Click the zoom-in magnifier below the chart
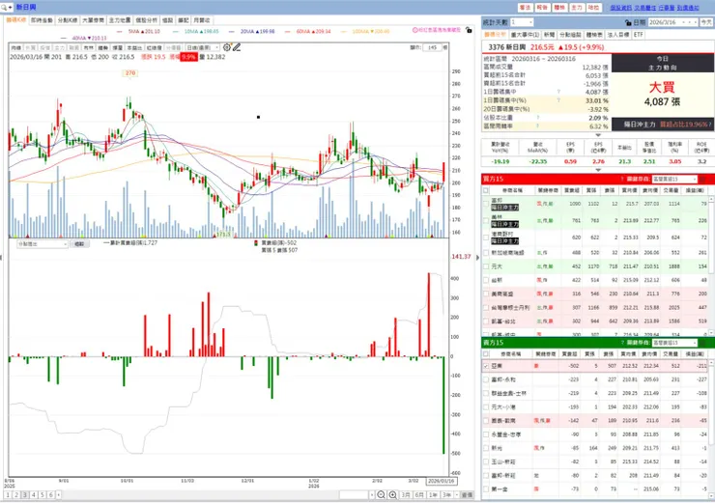715x503 pixels. (x=392, y=495)
